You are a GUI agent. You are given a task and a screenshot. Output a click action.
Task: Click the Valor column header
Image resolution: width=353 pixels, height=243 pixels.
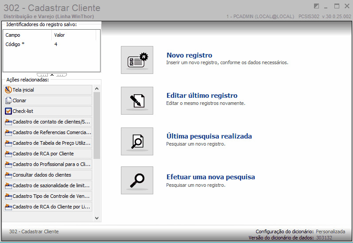(74, 35)
